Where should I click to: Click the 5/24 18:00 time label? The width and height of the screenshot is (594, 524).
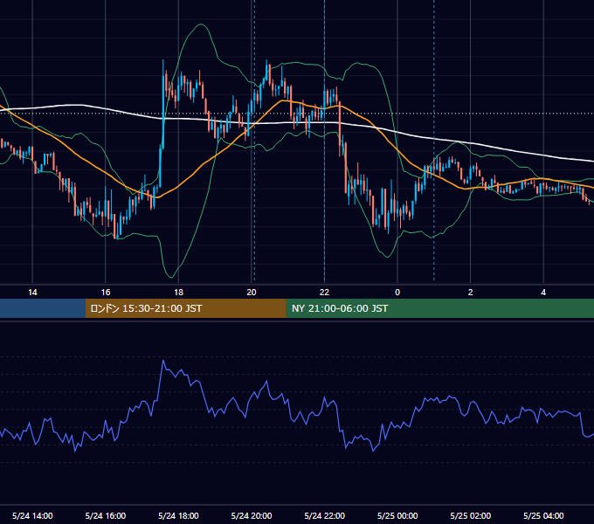pos(178,515)
